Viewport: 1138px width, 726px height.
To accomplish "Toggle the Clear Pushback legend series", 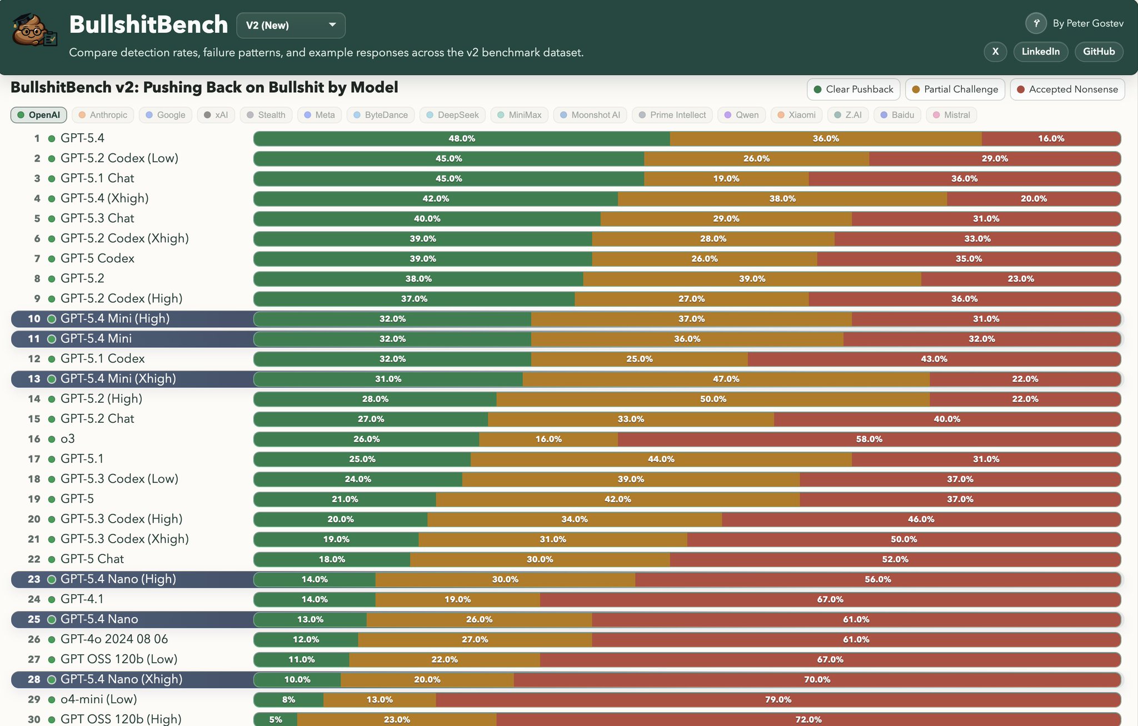I will pos(853,89).
